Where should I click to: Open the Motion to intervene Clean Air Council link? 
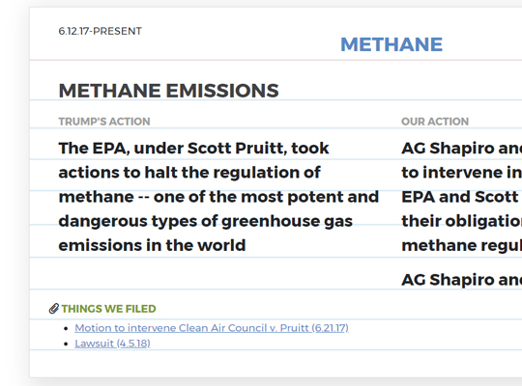(x=212, y=328)
